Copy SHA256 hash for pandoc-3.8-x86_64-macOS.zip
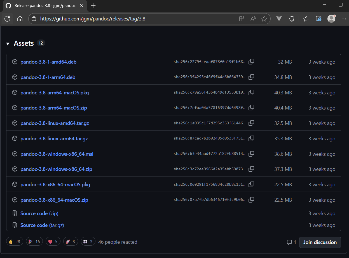 [251, 200]
